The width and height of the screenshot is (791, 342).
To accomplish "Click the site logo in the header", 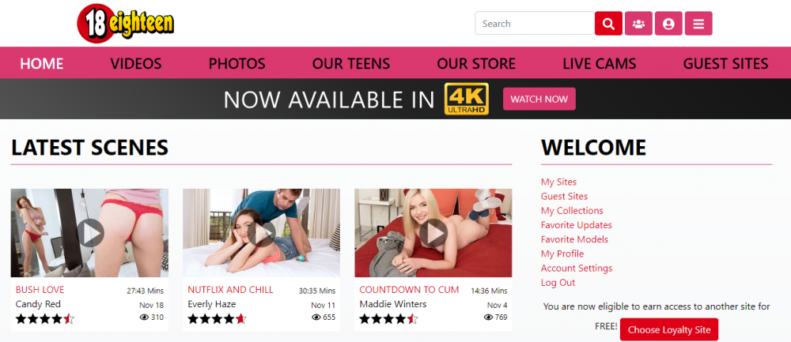I will (126, 23).
